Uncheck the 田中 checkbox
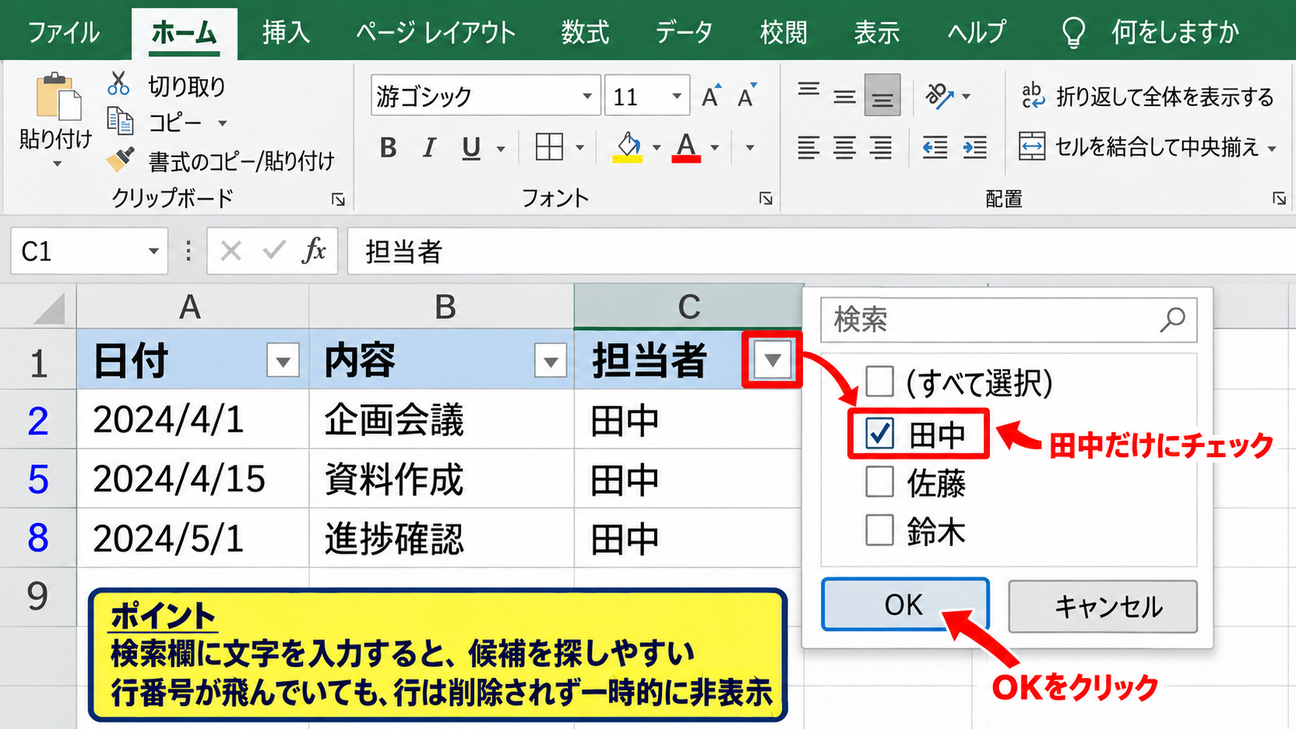 click(x=880, y=434)
